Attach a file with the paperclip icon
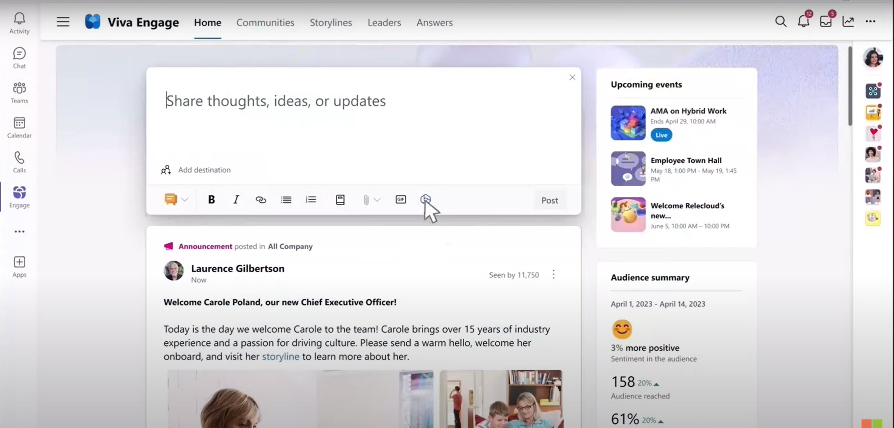The height and width of the screenshot is (428, 894). pyautogui.click(x=366, y=199)
